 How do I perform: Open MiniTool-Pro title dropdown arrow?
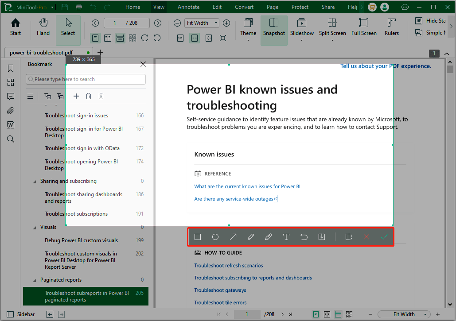pos(52,7)
